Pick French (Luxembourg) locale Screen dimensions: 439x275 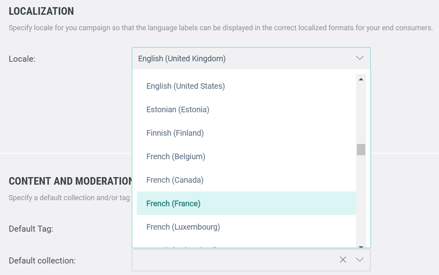coord(183,227)
